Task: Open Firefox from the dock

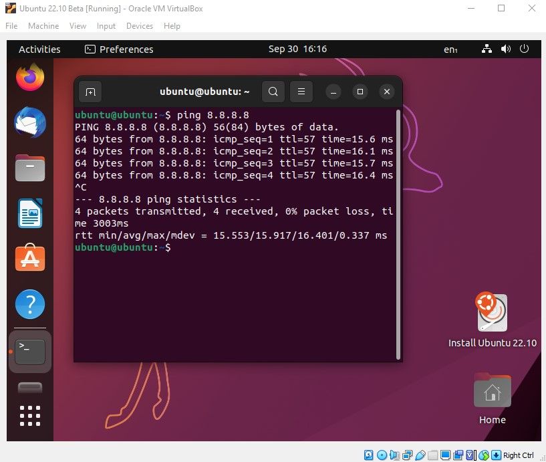Action: (29, 77)
